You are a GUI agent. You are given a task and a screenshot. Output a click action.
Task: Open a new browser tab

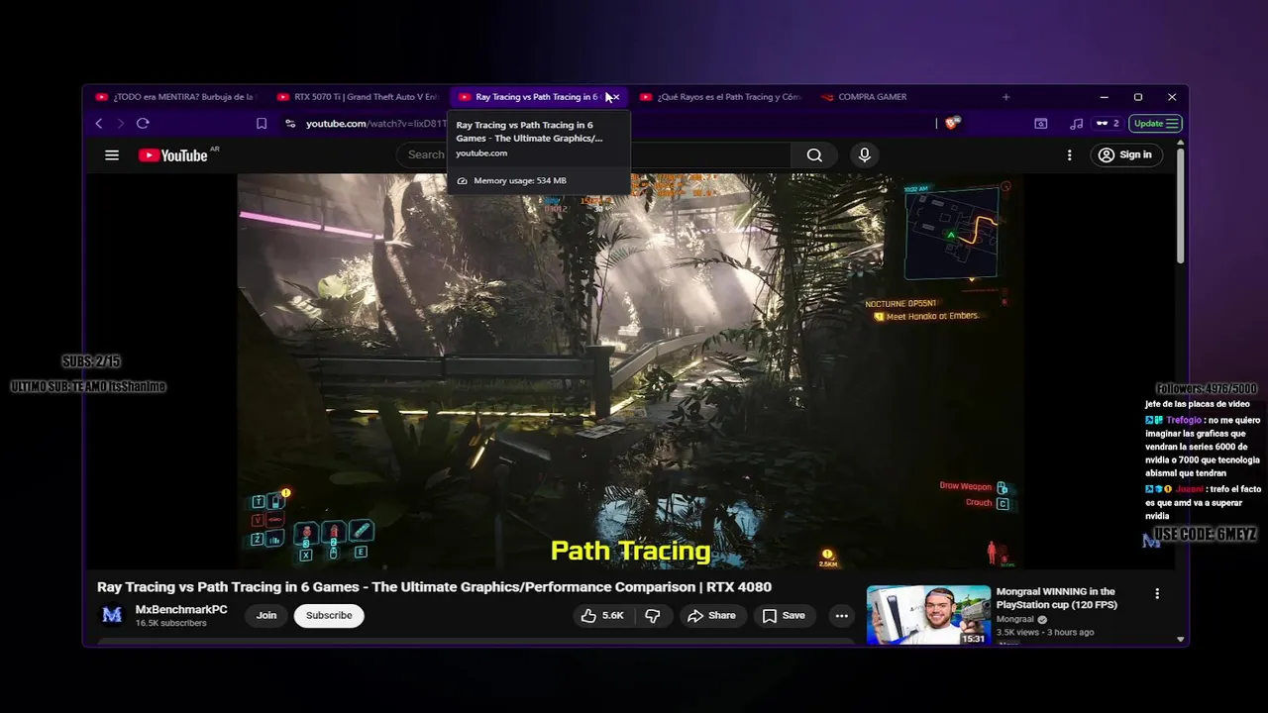(1005, 97)
